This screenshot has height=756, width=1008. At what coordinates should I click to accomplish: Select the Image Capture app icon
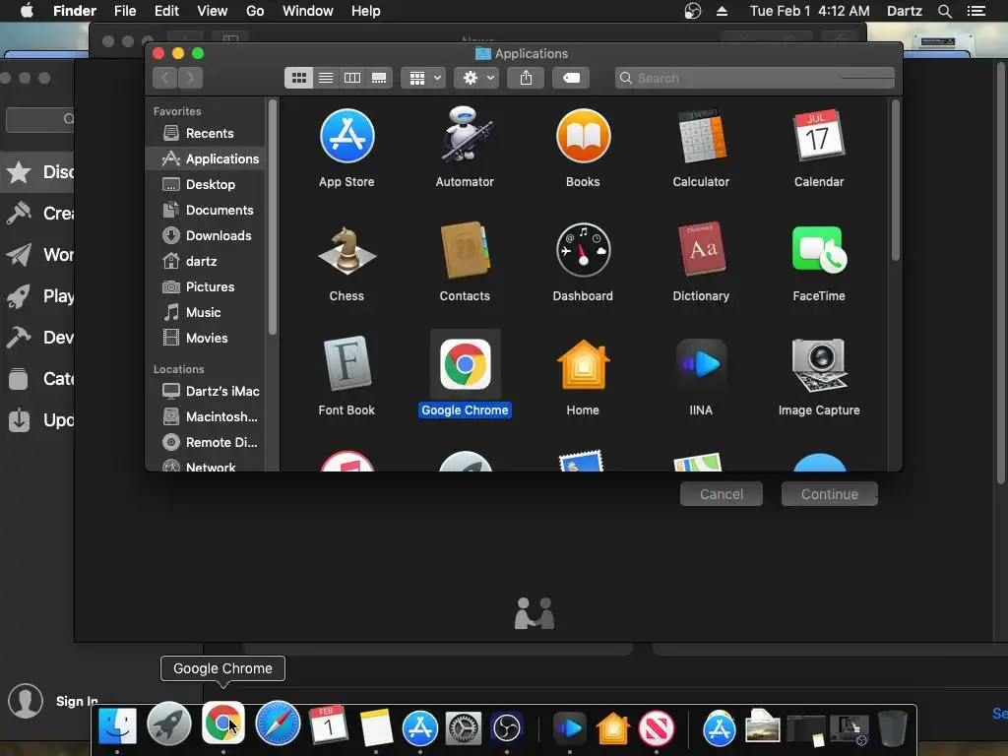819,364
